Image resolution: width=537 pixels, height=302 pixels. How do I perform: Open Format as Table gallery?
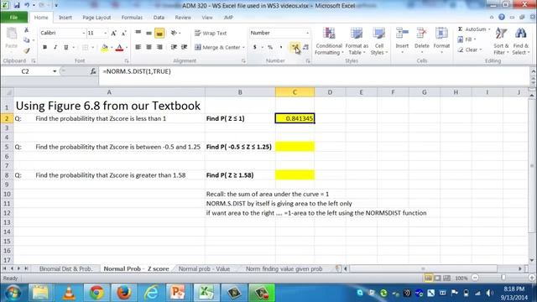pyautogui.click(x=357, y=41)
